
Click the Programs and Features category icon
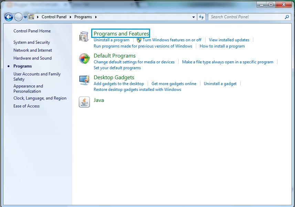pos(84,37)
